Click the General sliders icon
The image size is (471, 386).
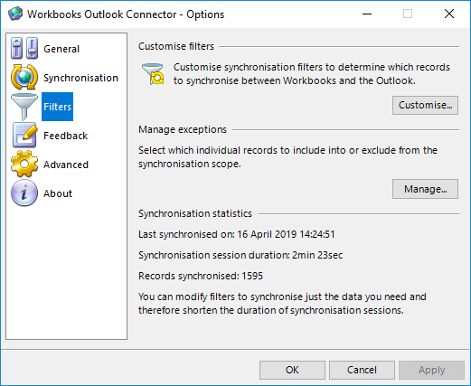pos(24,48)
